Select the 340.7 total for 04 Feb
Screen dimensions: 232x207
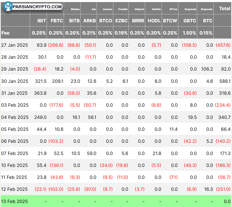pos(225,117)
